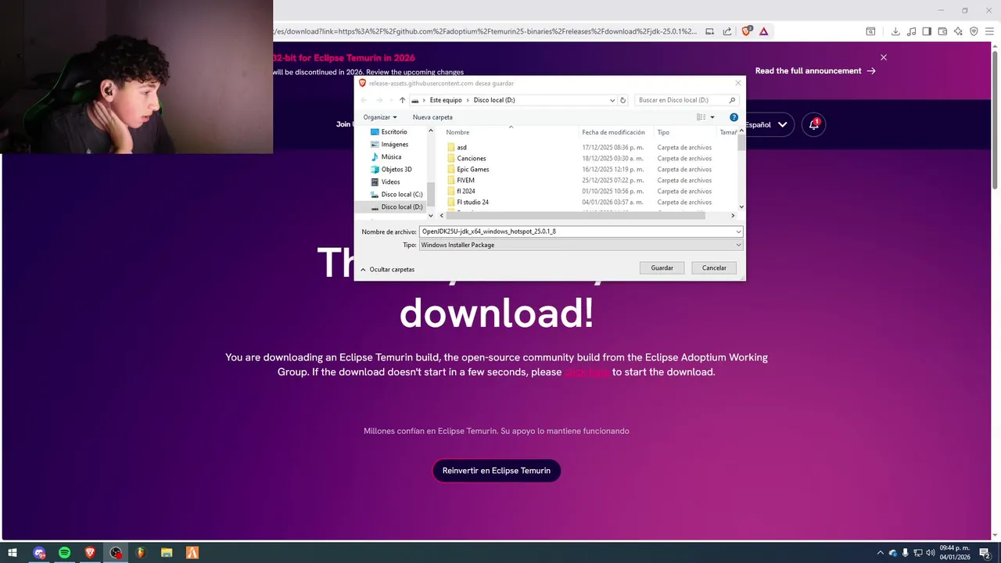Select Escritorio in the navigation pane
Image resolution: width=1001 pixels, height=563 pixels.
click(x=394, y=132)
